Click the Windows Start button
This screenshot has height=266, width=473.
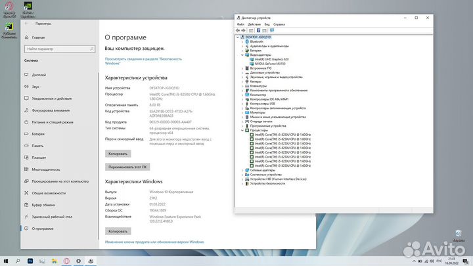point(6,261)
